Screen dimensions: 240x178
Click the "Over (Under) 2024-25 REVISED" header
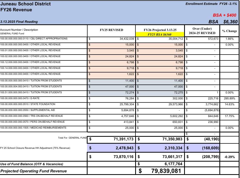click(202, 31)
